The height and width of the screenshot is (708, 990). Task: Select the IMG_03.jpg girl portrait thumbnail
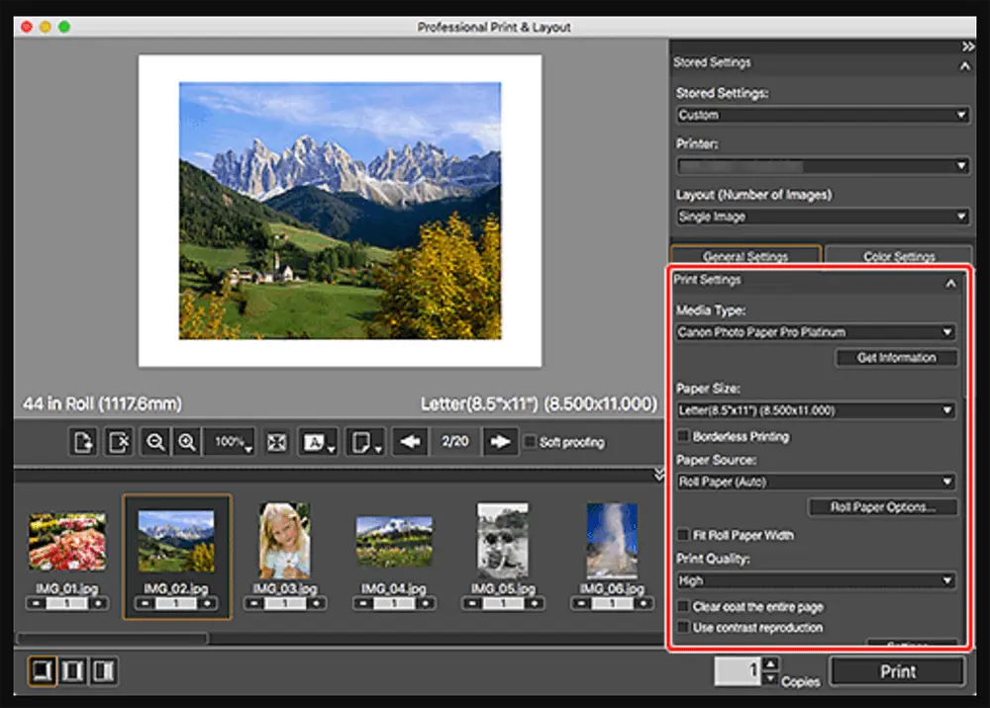pos(285,540)
